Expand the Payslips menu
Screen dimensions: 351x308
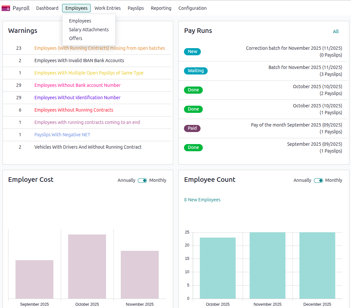tap(136, 8)
